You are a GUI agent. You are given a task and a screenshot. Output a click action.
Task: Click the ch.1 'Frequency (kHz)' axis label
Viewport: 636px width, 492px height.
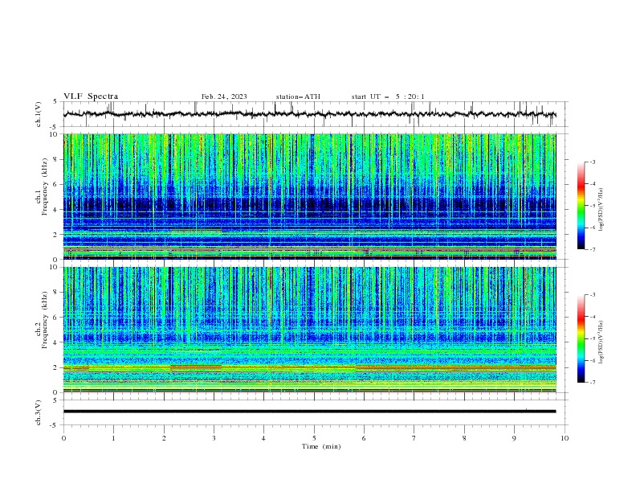pos(44,187)
